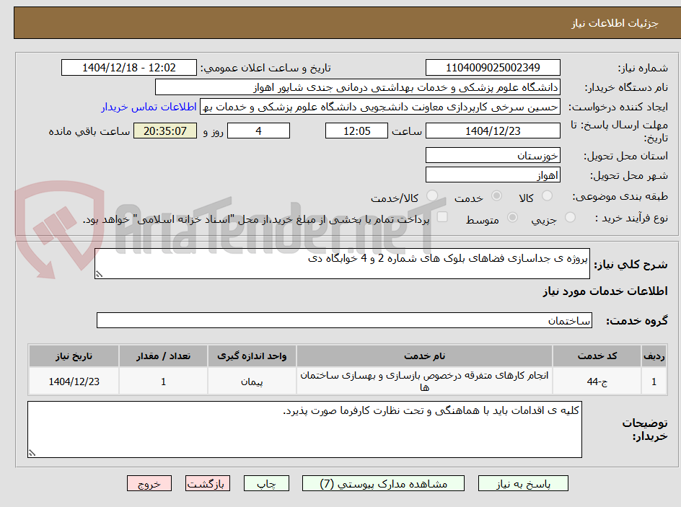Click the ساعت باقی مانده label
The width and height of the screenshot is (681, 507).
pos(89,131)
